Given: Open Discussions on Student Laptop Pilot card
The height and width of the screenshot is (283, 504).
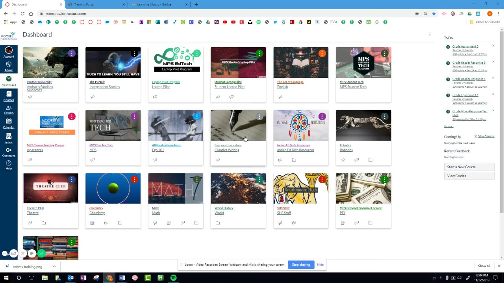Looking at the screenshot, I should 232,97.
